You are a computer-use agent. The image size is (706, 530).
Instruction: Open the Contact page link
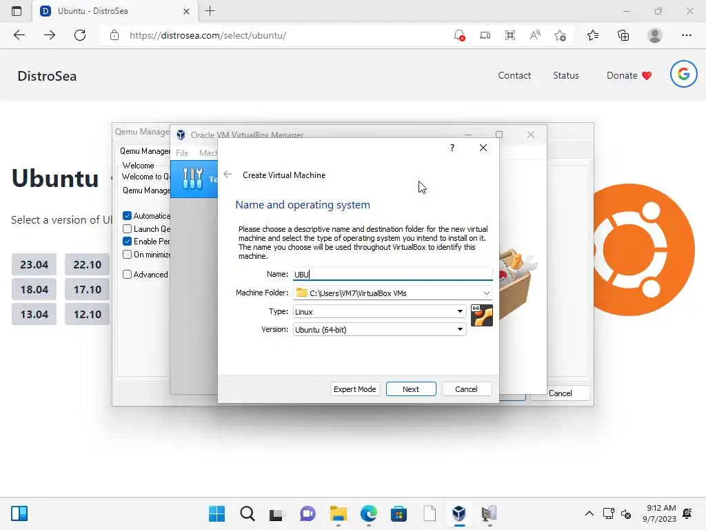514,75
